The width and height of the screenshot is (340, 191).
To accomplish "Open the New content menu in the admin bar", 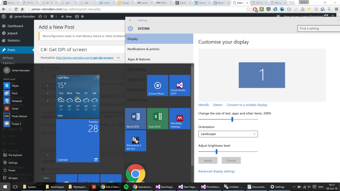I will pyautogui.click(x=66, y=17).
